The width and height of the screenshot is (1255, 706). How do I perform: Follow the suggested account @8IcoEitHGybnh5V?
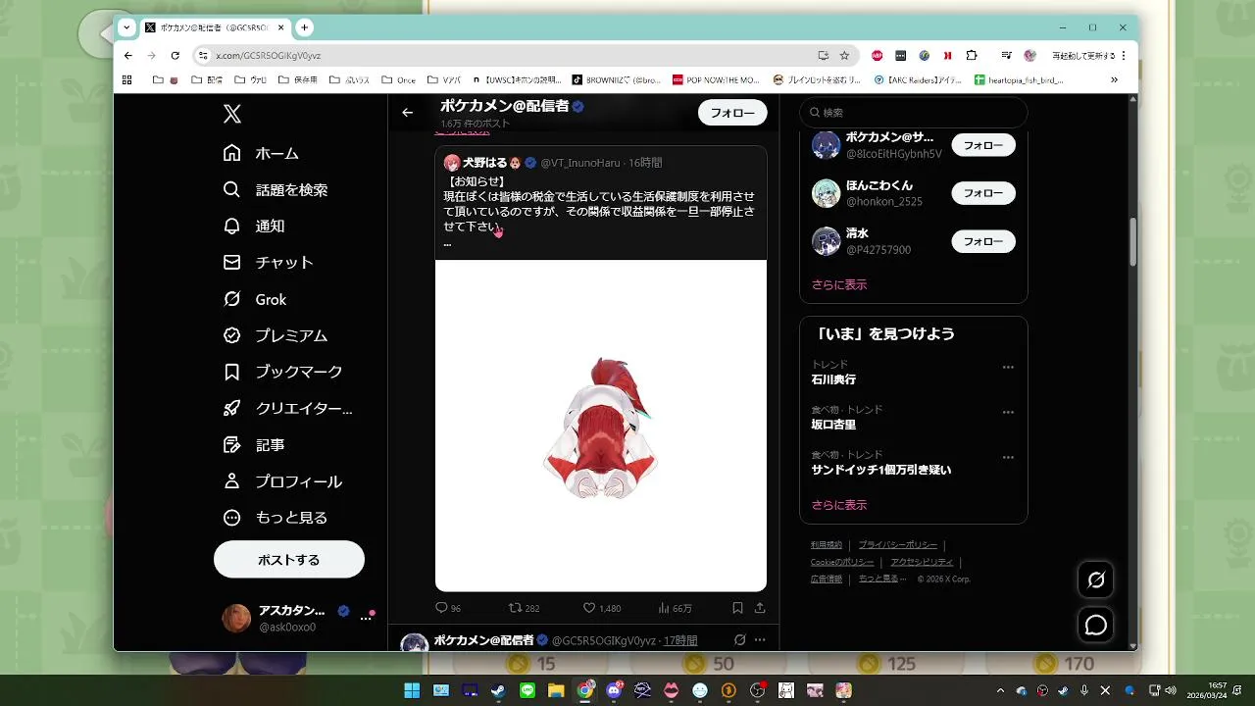coord(983,145)
